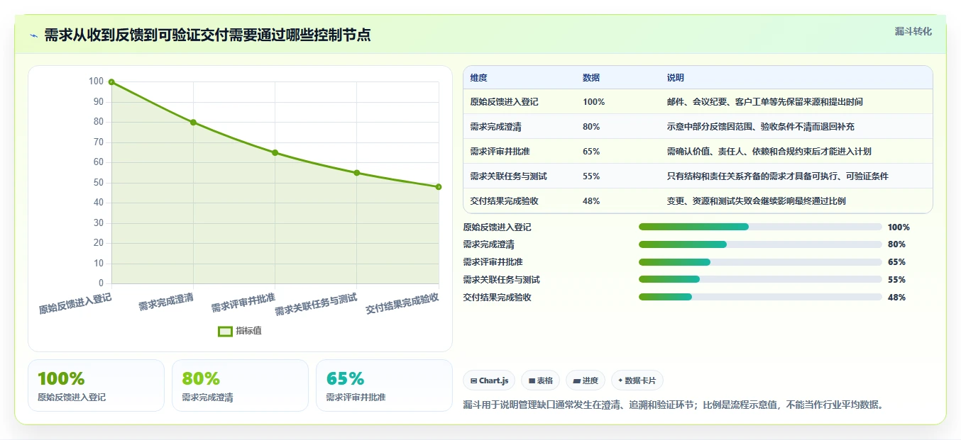Select the 进度 tag chip
The image size is (961, 440).
click(586, 380)
